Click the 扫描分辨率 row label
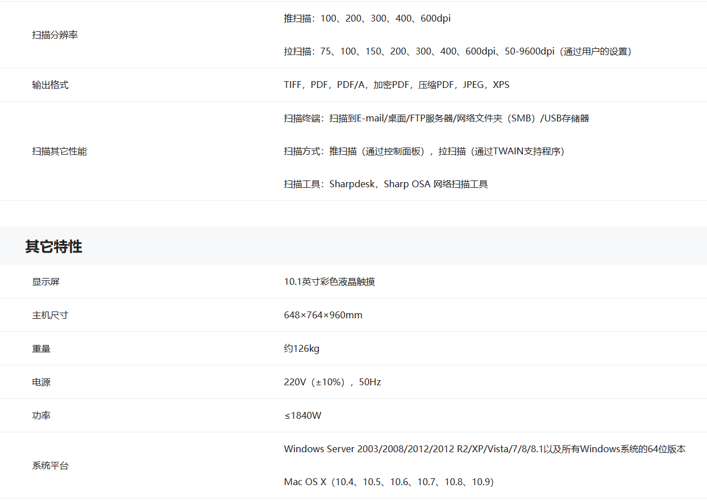The height and width of the screenshot is (501, 707). 55,35
